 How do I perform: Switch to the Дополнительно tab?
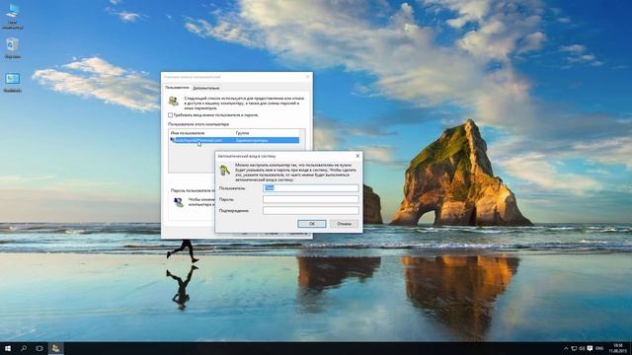tap(206, 88)
